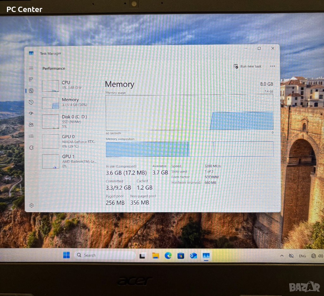
Task: Click the taskbar Search box
Action: [x=104, y=255]
